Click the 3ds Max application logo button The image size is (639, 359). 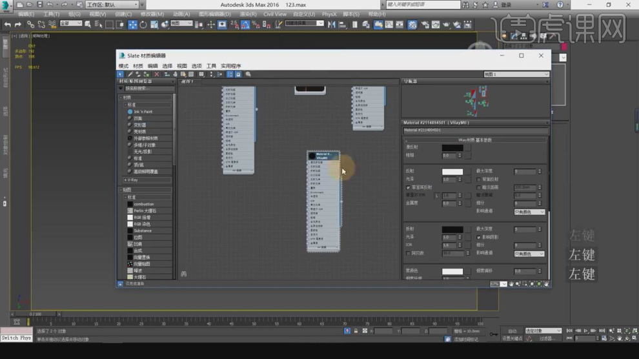point(6,6)
